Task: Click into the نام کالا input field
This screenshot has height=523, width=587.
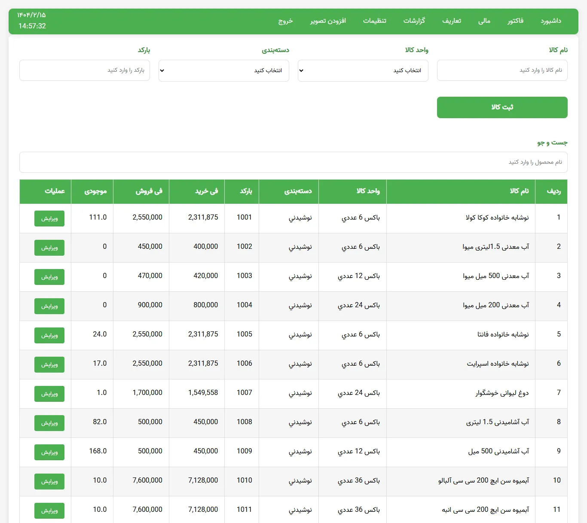Action: 502,70
